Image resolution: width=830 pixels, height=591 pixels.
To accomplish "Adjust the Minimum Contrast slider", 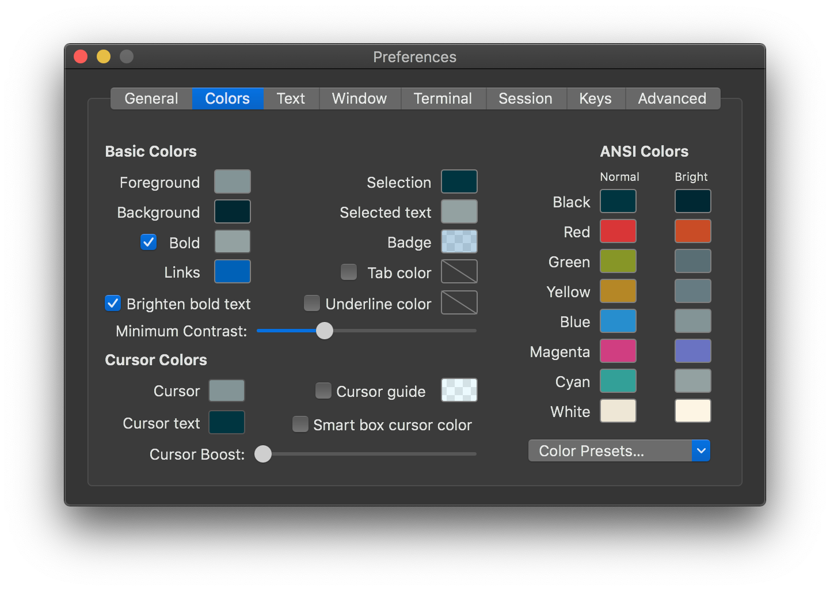I will click(x=324, y=331).
